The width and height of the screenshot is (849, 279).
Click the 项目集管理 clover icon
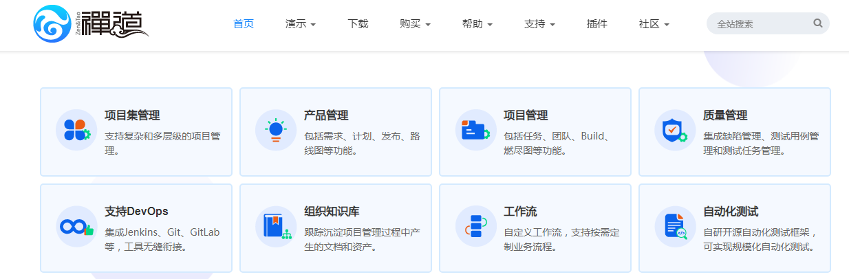coord(76,130)
